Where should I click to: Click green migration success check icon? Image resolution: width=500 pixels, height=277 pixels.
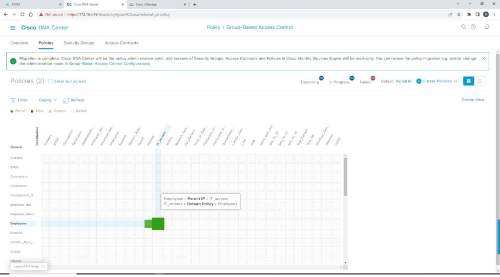point(13,61)
